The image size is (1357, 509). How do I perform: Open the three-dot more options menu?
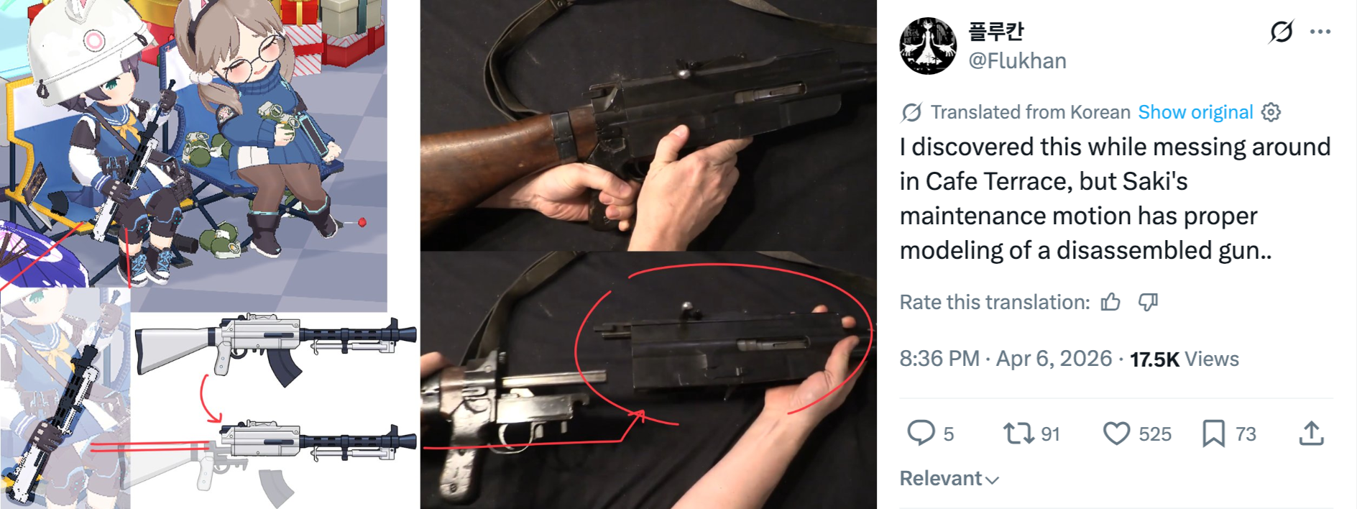click(x=1320, y=32)
